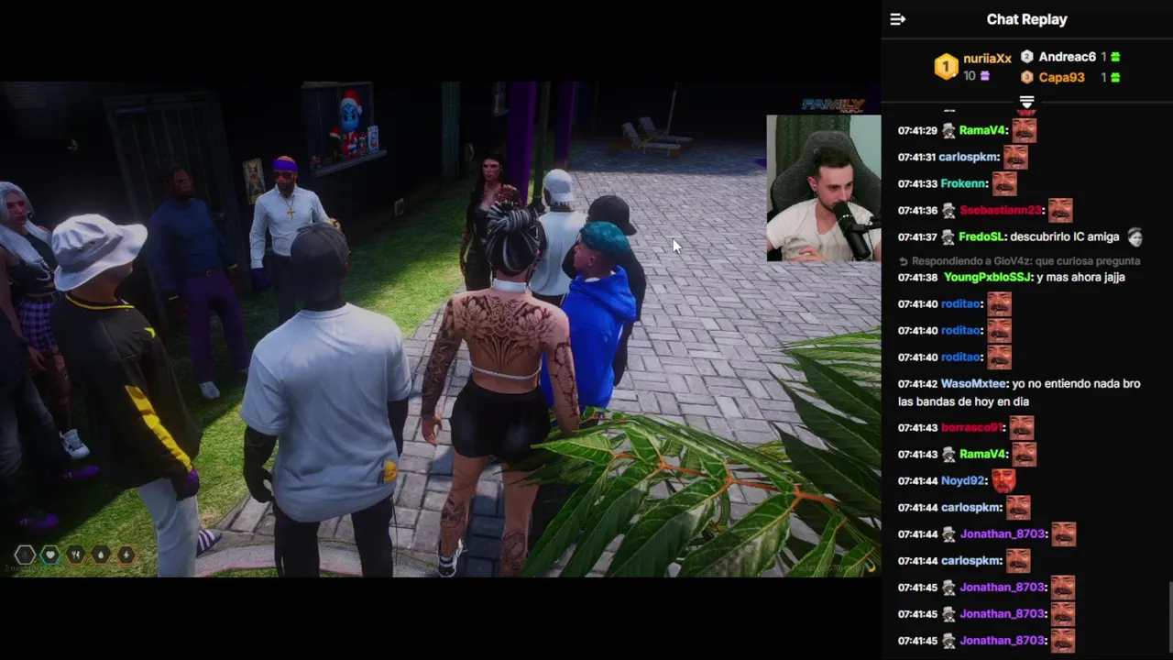Click the emote in Frokenn's message
1173x660 pixels.
point(1004,183)
